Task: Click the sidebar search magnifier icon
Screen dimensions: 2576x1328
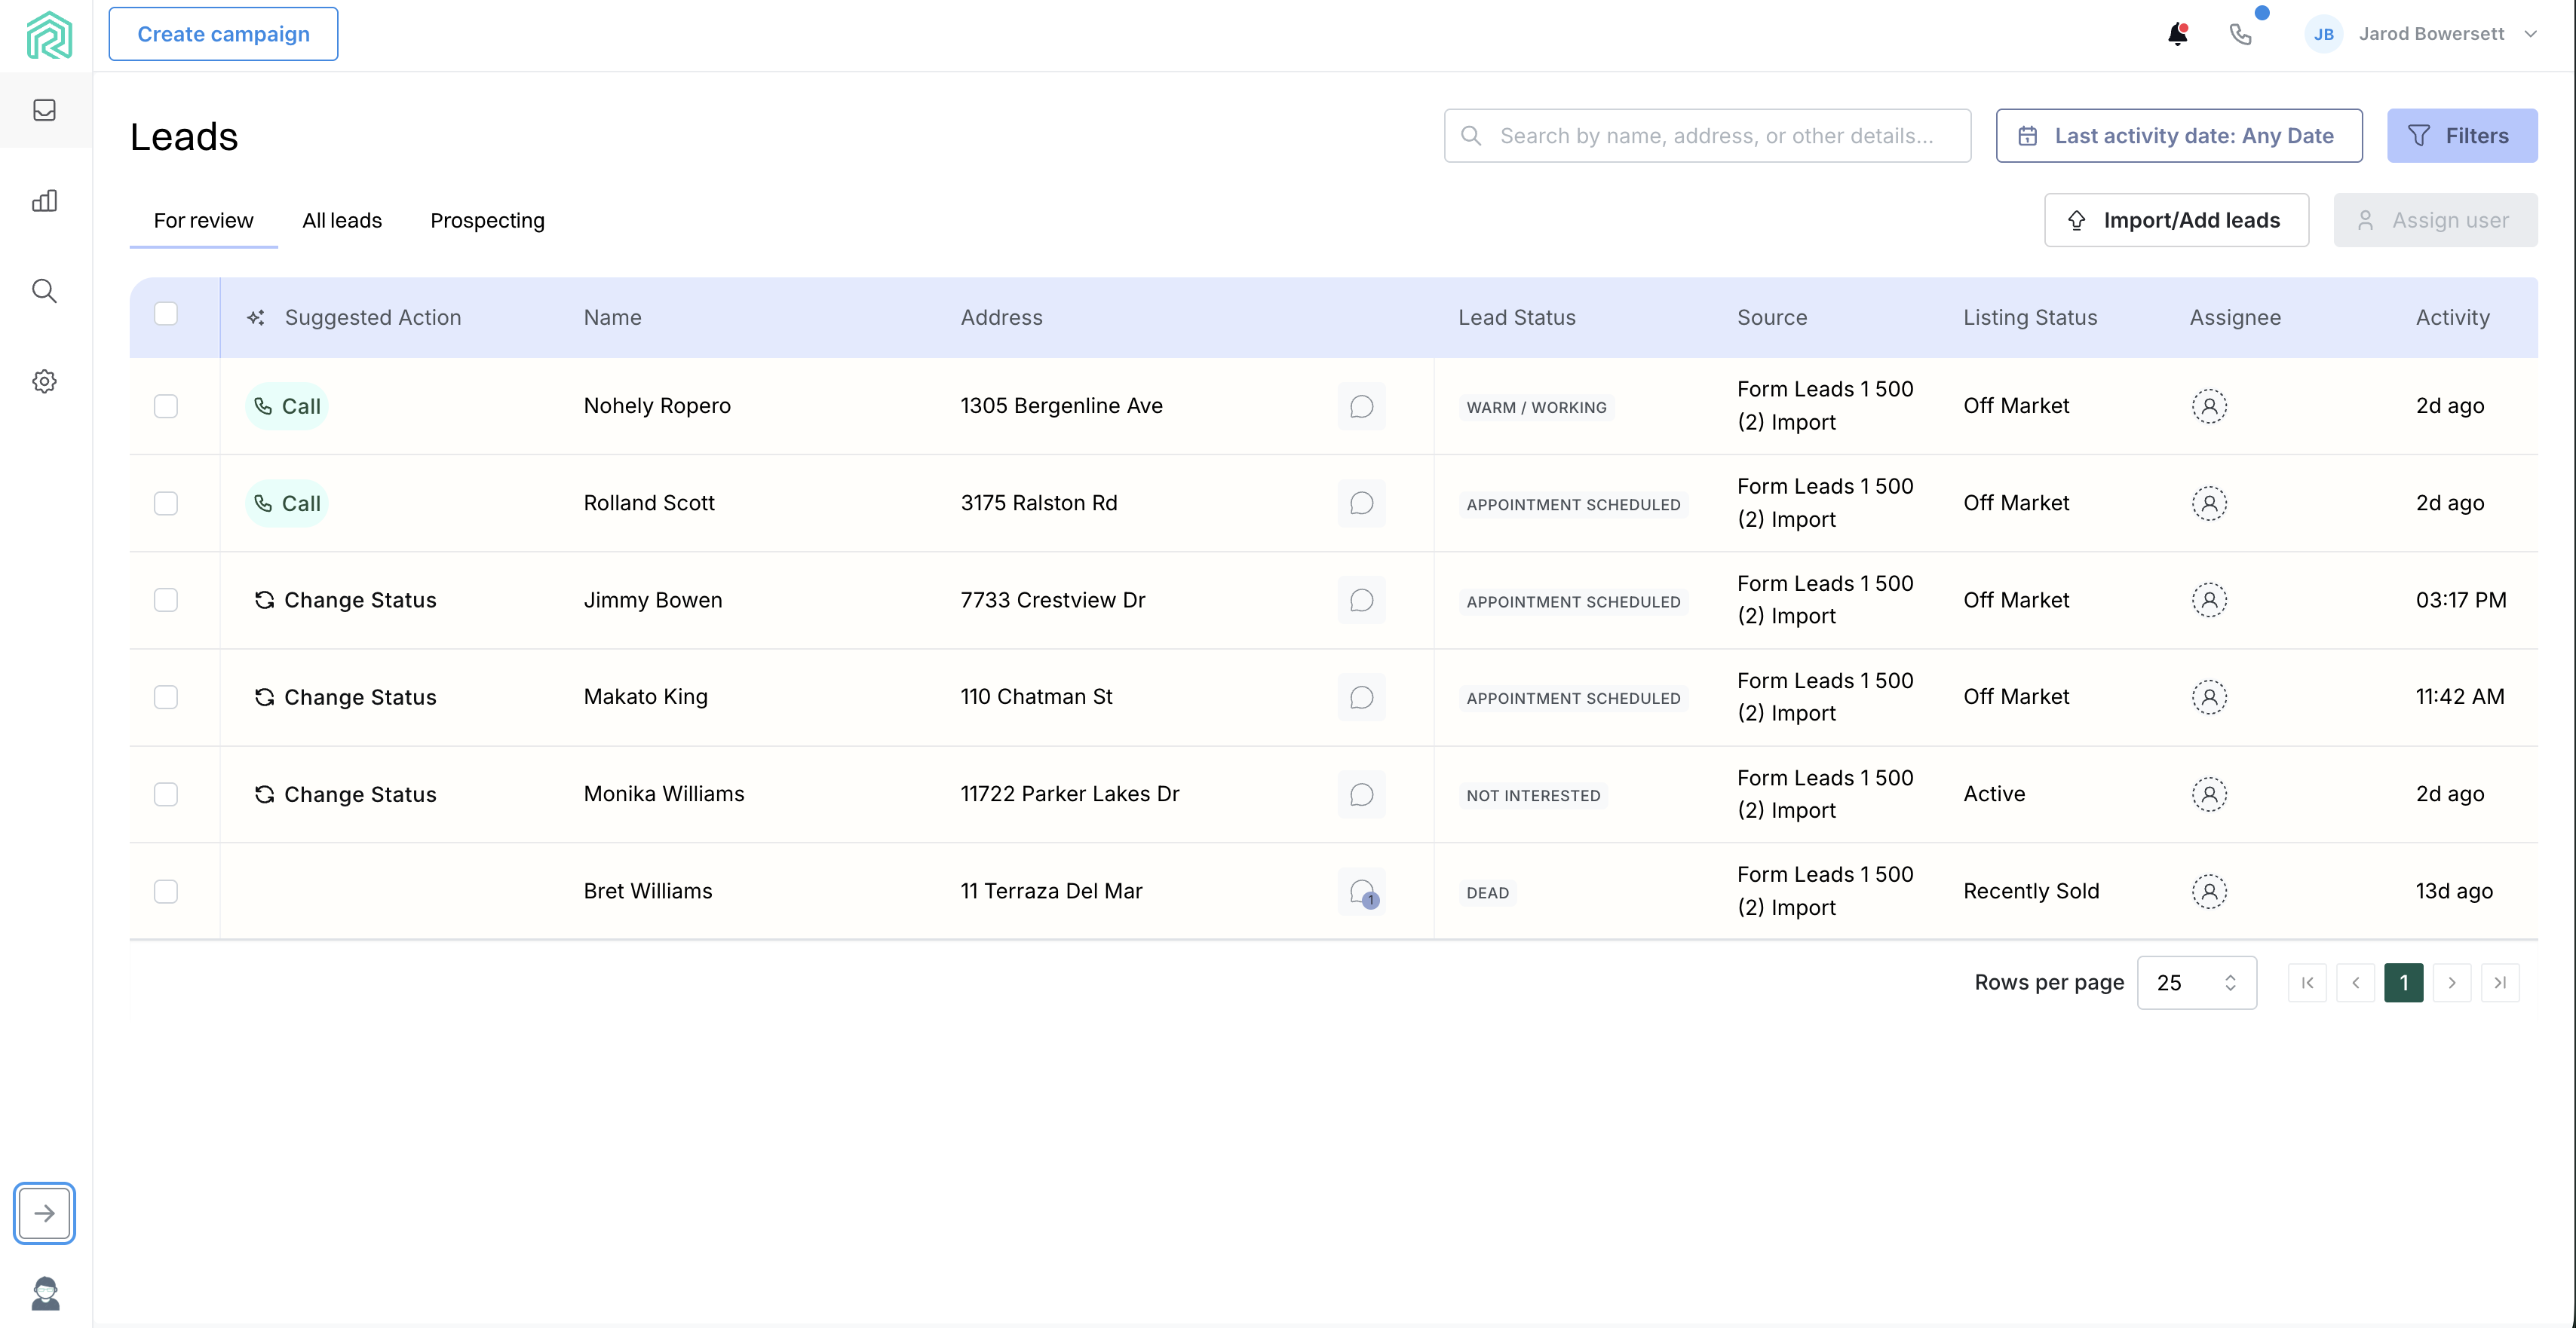Action: tap(44, 291)
